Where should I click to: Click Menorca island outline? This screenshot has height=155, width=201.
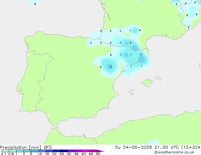159,78
